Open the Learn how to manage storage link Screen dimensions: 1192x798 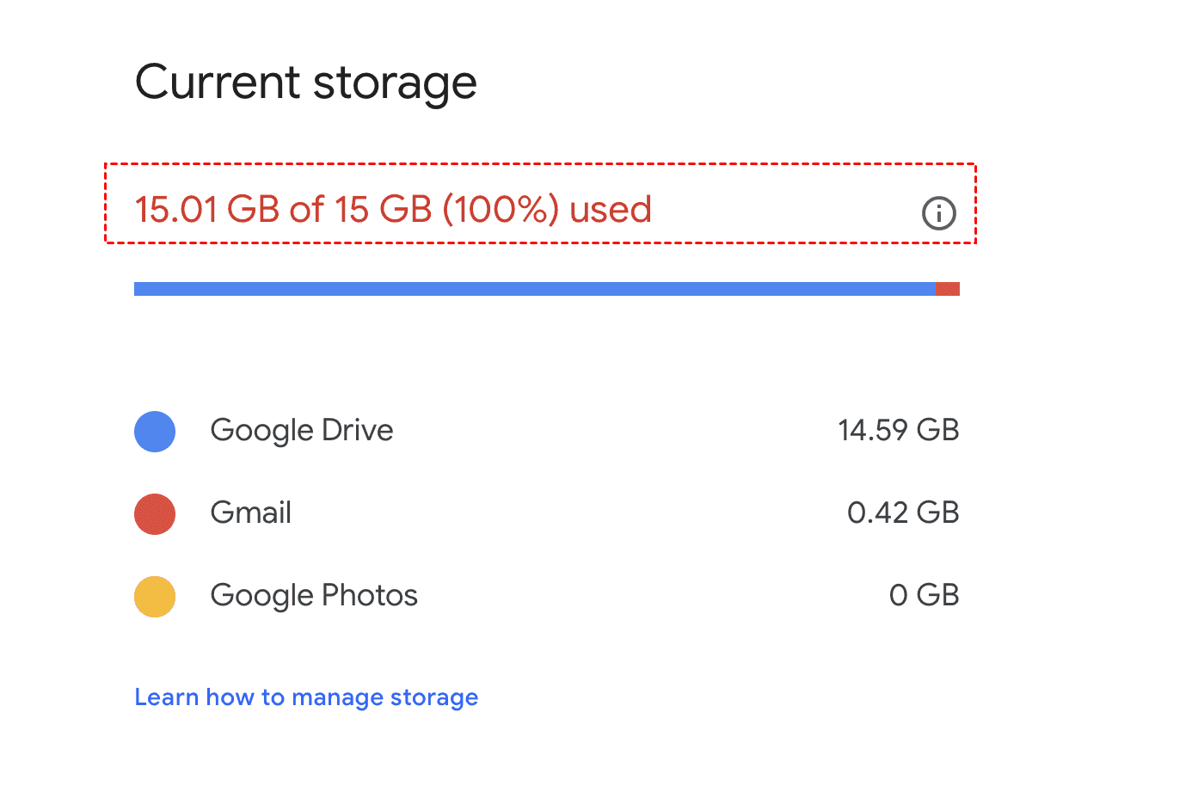306,697
